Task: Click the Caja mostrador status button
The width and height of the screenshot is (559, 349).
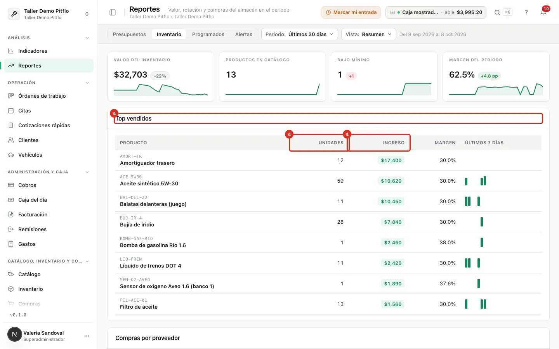Action: pos(436,12)
